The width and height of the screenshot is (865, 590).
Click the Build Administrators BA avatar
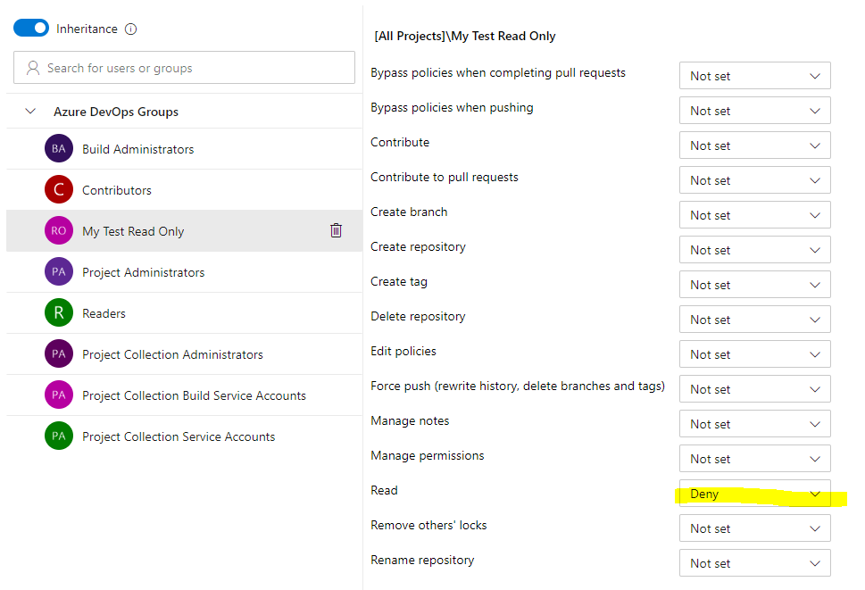point(59,149)
